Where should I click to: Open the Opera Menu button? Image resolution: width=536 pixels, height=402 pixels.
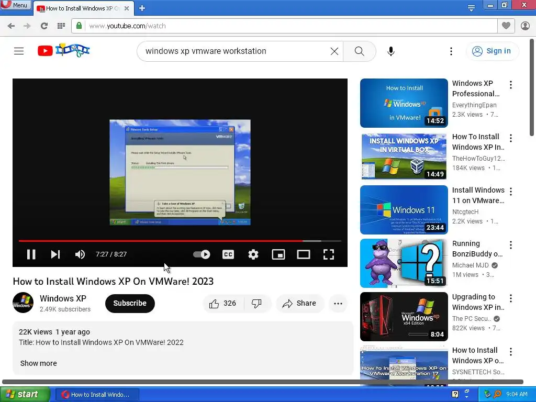click(15, 5)
